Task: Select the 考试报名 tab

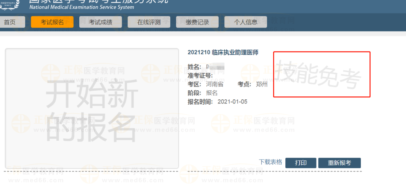Action: coord(52,22)
